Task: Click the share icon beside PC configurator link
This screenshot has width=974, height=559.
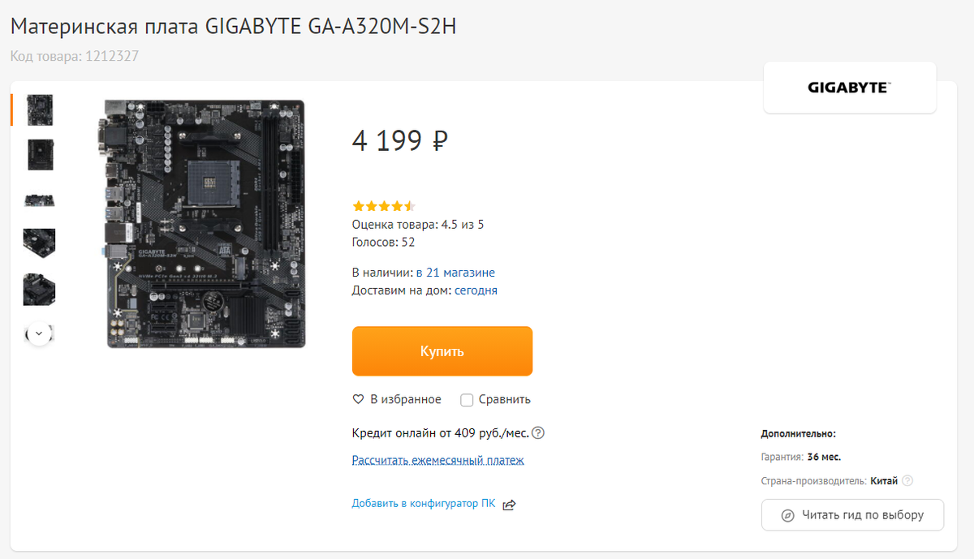Action: point(509,505)
